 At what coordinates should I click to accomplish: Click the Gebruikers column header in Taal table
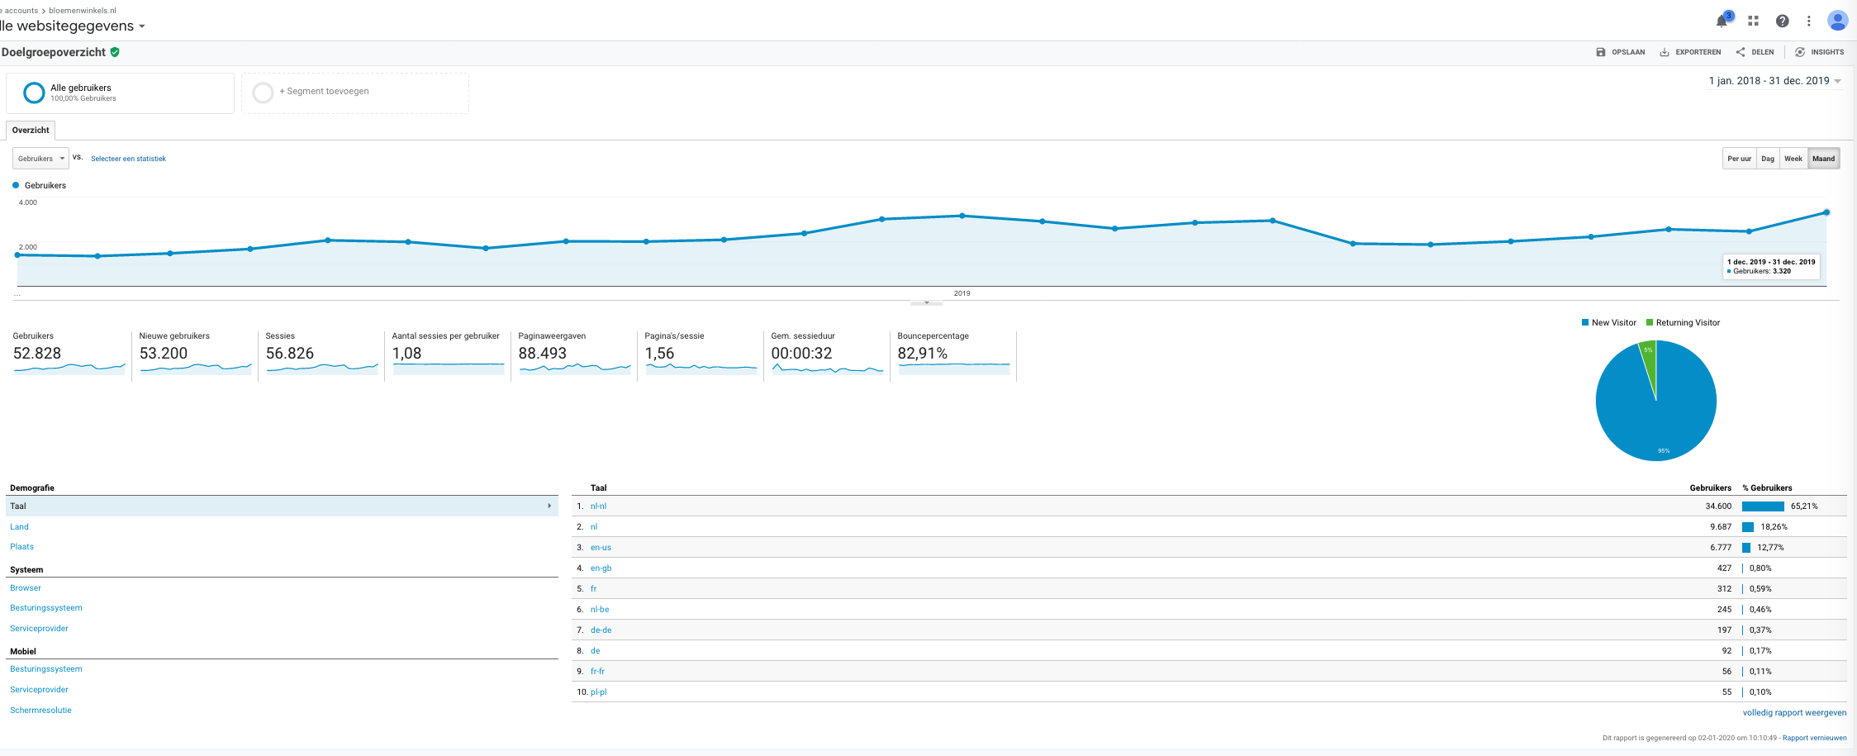point(1710,487)
